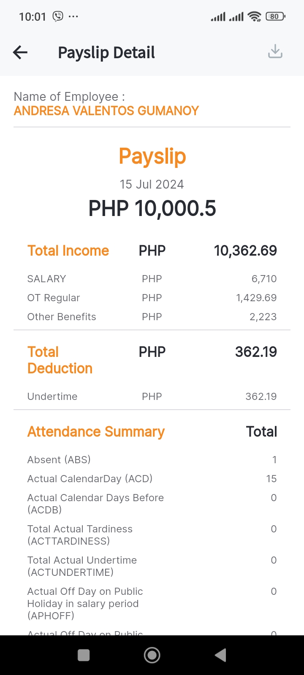
Task: Tap the back arrow icon
Action: pos(20,52)
